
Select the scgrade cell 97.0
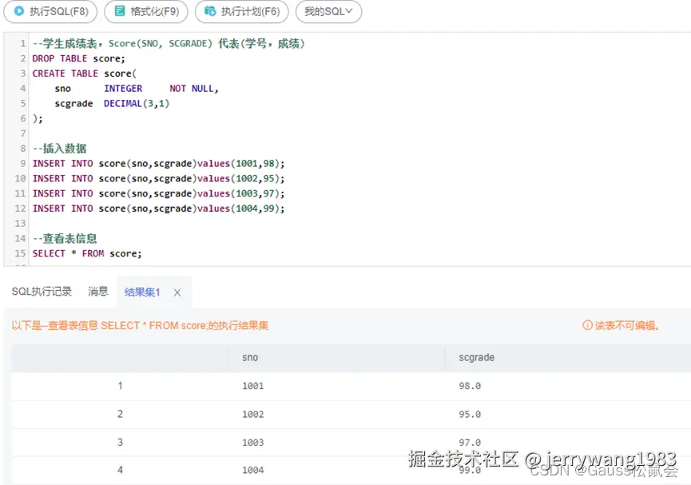click(x=470, y=442)
